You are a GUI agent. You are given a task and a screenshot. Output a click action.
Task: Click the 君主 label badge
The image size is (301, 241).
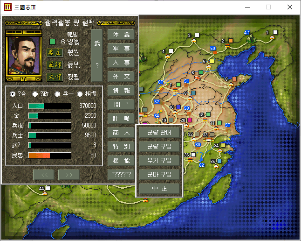(55, 53)
